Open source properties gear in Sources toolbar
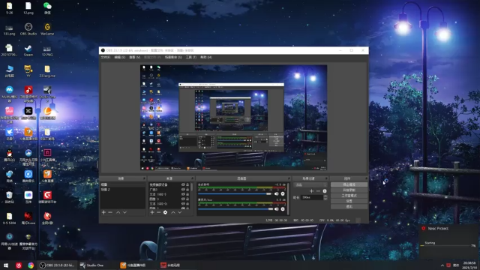This screenshot has width=480, height=270. point(165,212)
